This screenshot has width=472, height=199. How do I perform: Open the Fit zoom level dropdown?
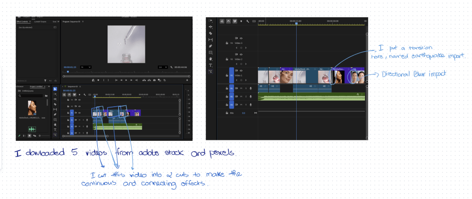pos(86,67)
